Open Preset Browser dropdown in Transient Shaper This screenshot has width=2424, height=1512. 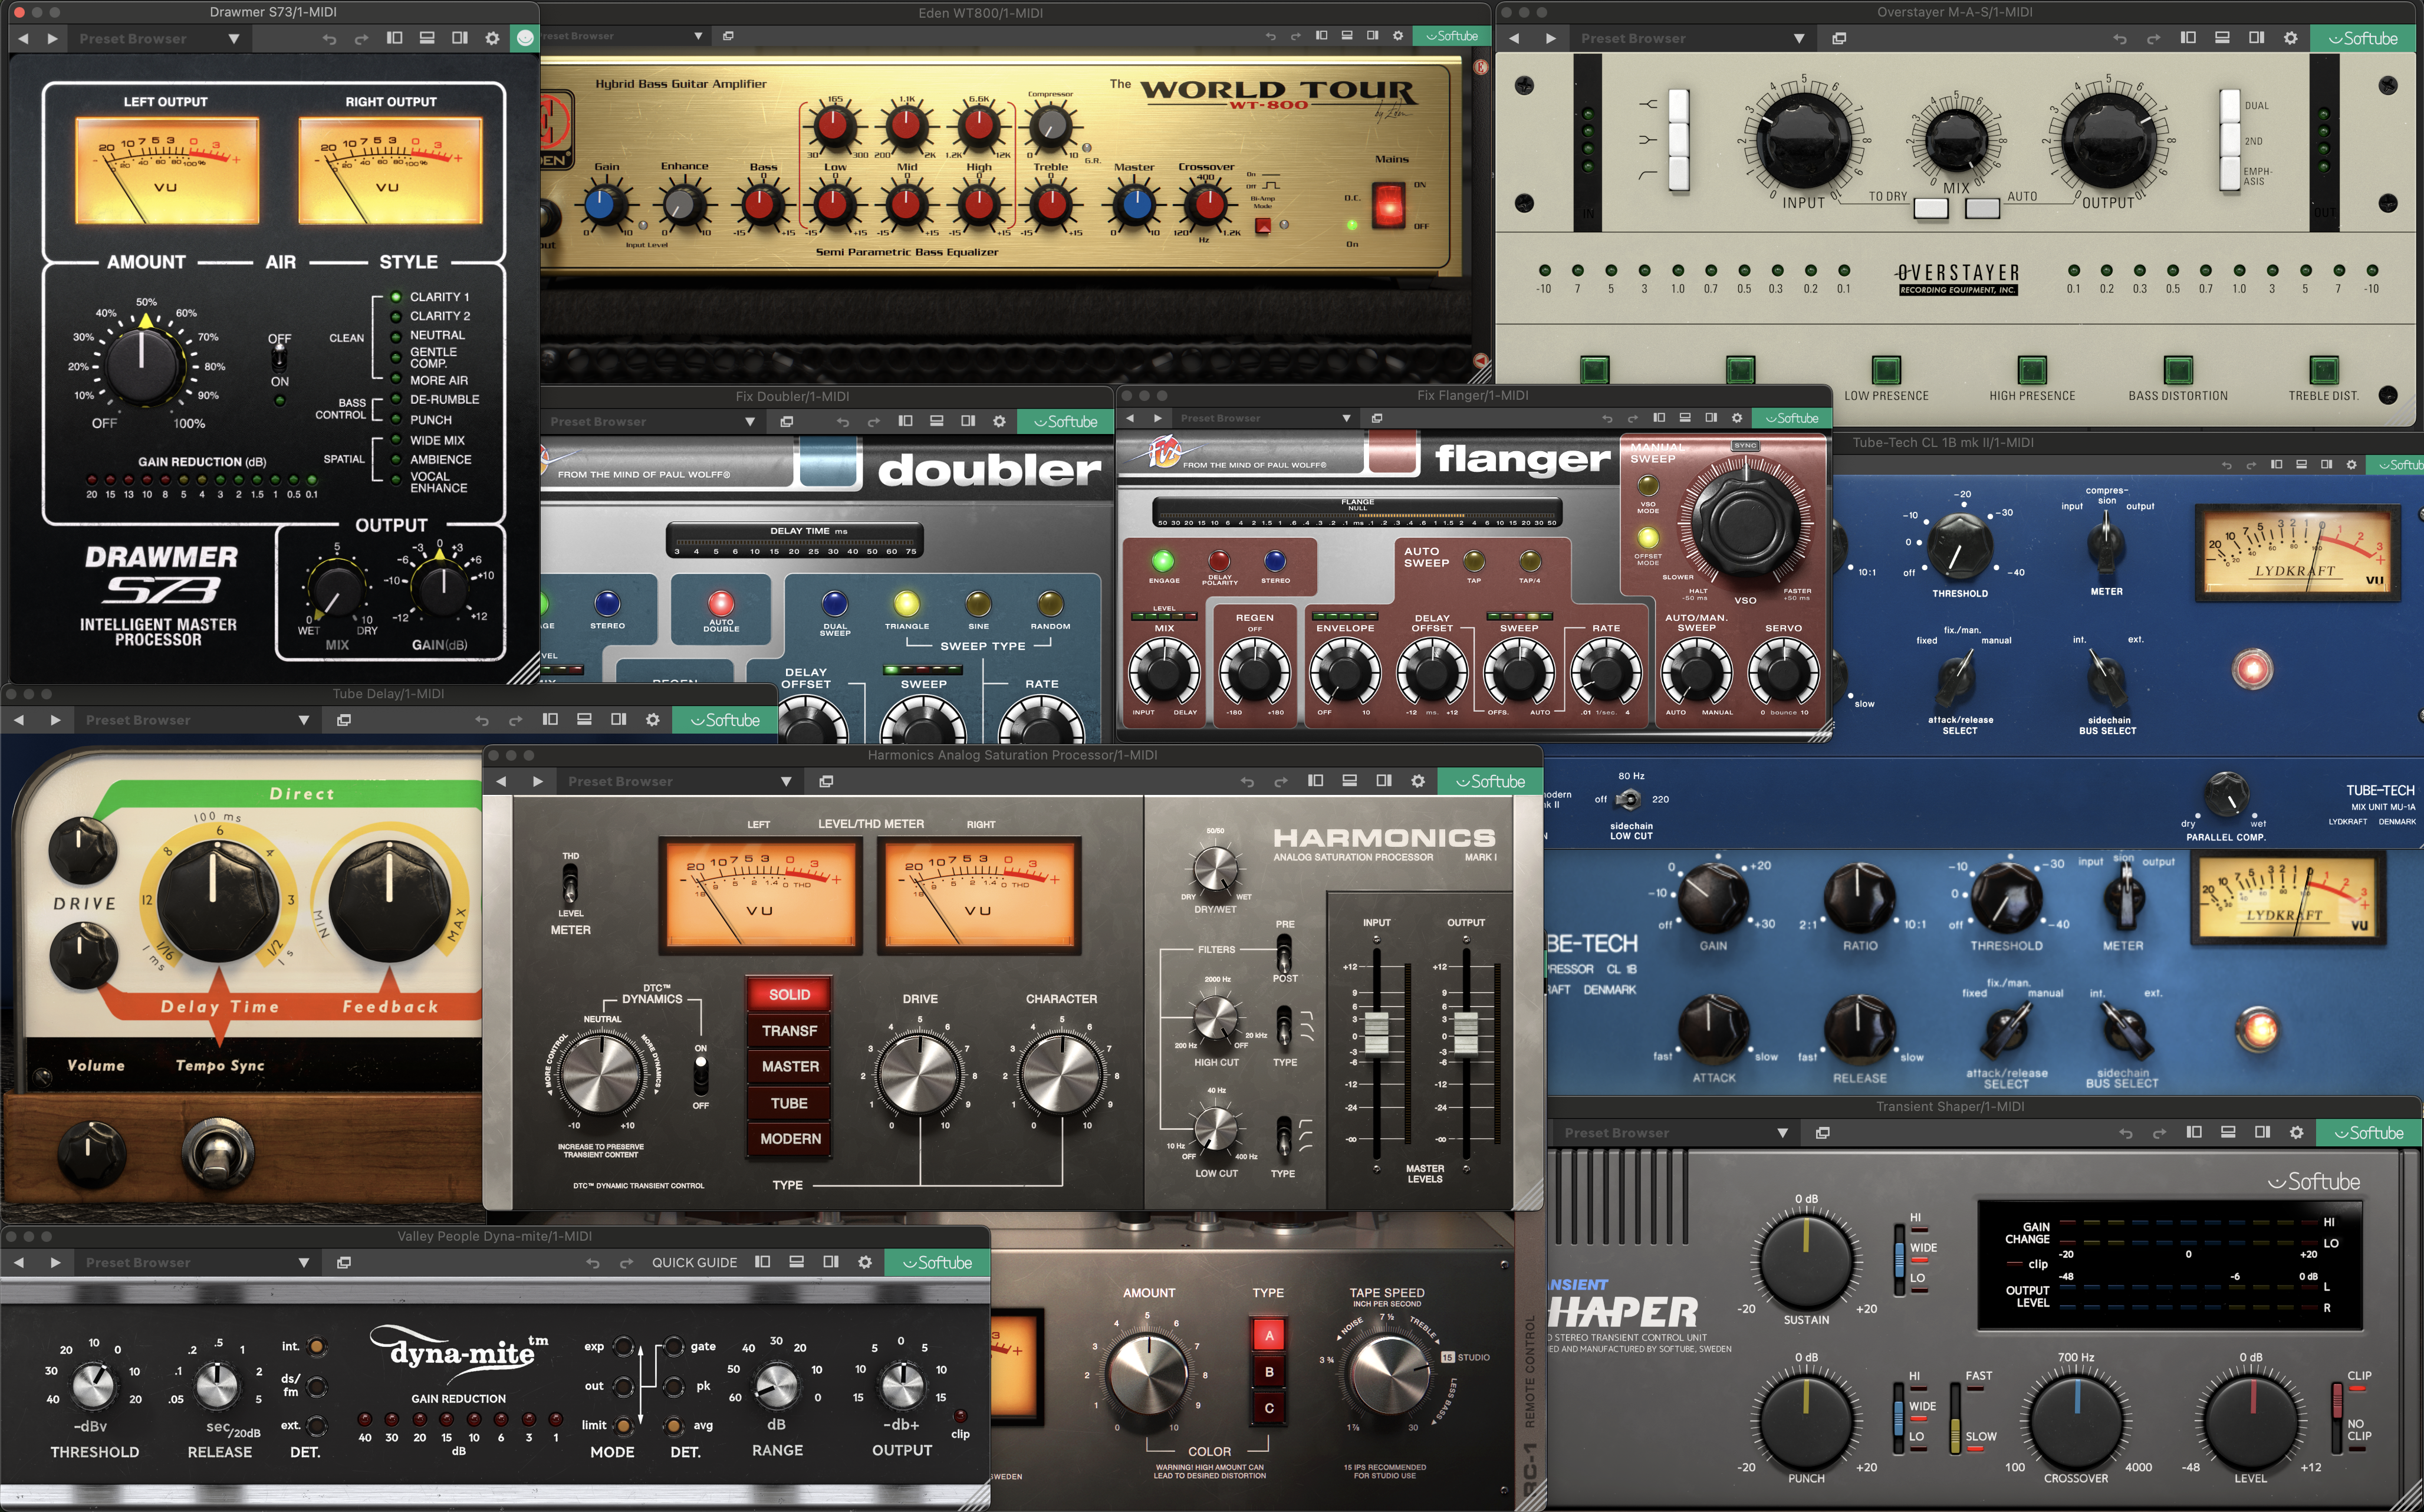coord(1676,1132)
